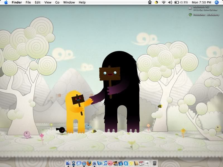
Task: Click the Spotlight search icon
Action: point(217,3)
